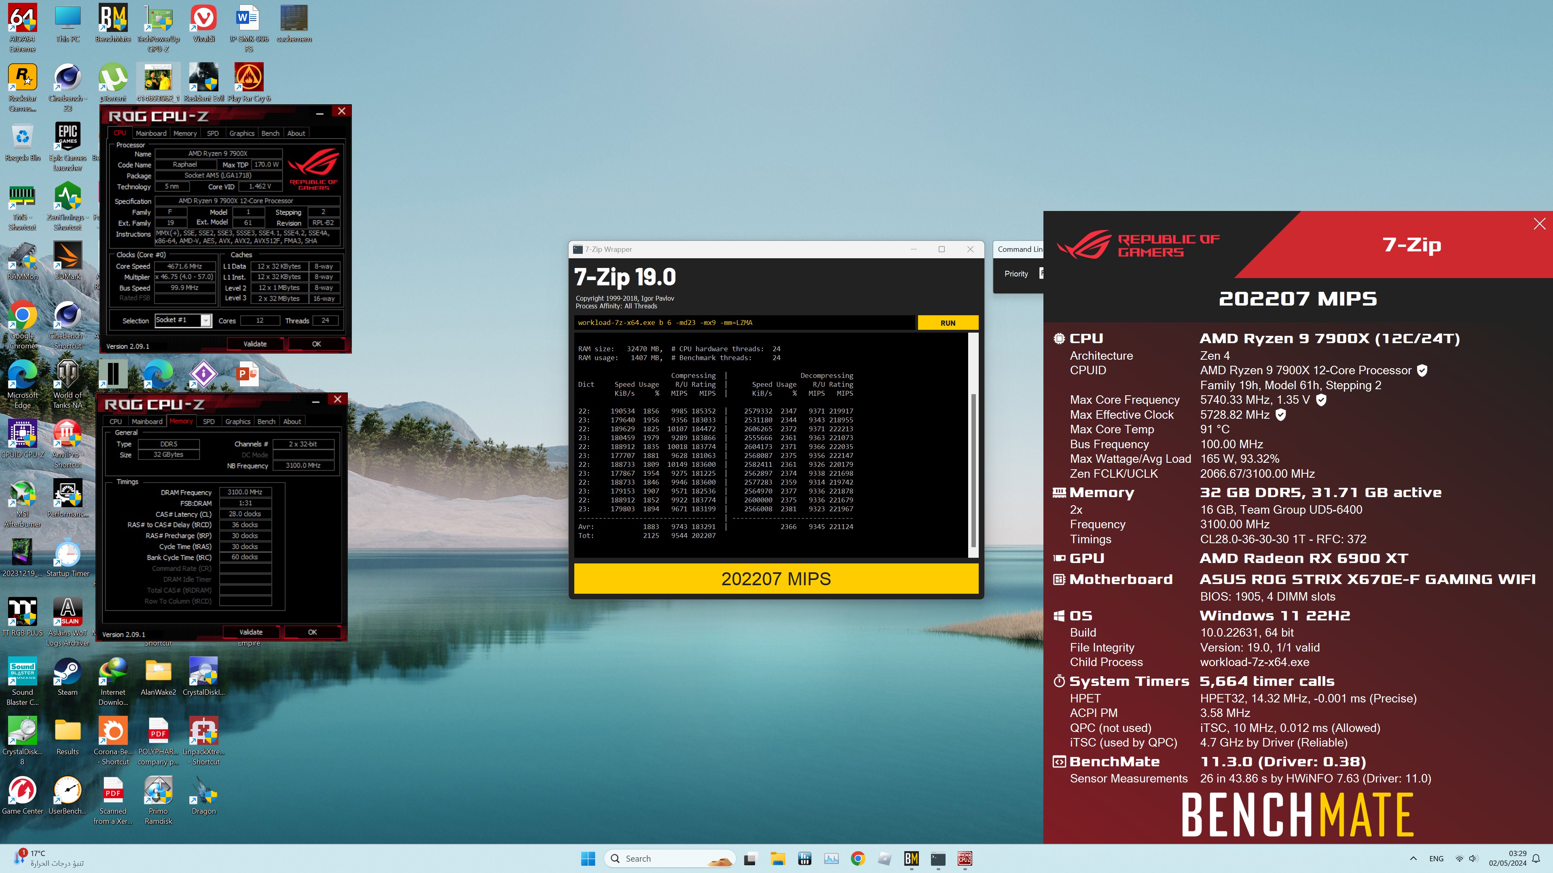This screenshot has height=873, width=1553.
Task: Open taskbar clock and date
Action: tap(1507, 858)
